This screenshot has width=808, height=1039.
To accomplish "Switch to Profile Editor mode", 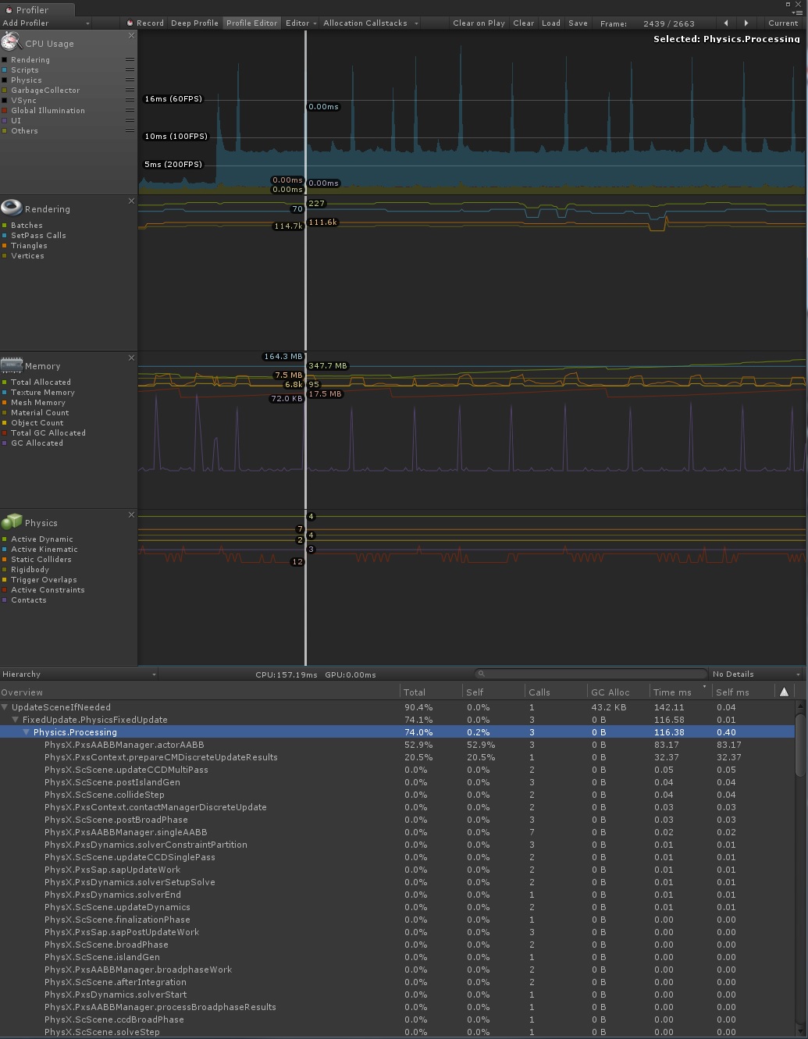I will 251,23.
